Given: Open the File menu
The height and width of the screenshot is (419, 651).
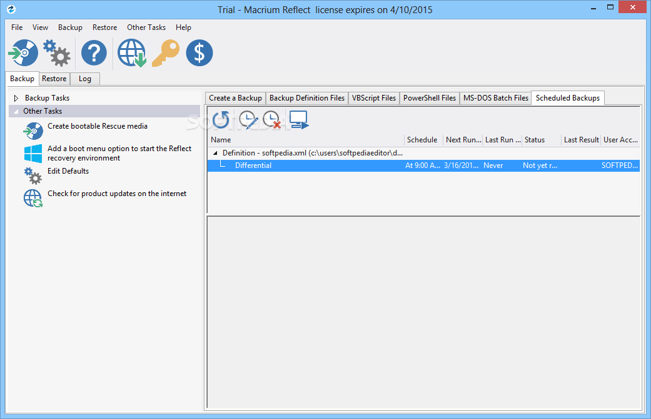Looking at the screenshot, I should click(17, 27).
